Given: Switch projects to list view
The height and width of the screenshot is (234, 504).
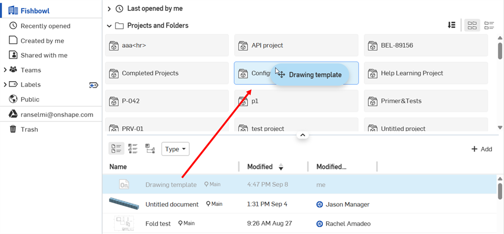Looking at the screenshot, I should pyautogui.click(x=489, y=25).
